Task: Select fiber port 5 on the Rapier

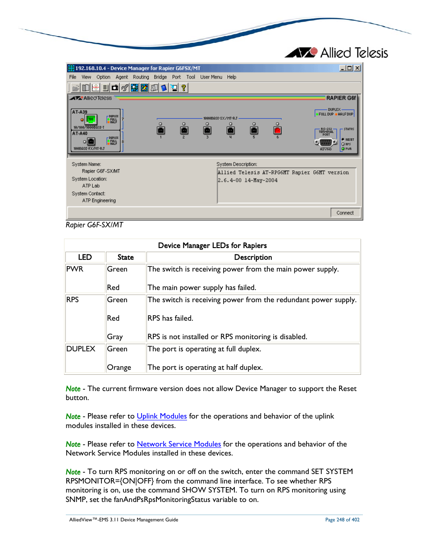Action: pyautogui.click(x=254, y=130)
